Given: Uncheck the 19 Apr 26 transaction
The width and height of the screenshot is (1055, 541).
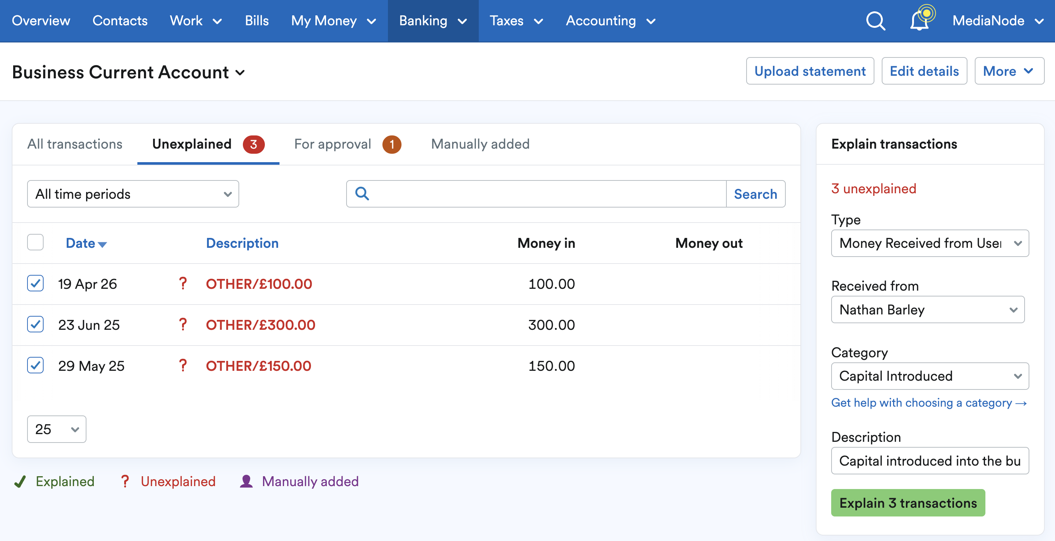Looking at the screenshot, I should tap(35, 283).
